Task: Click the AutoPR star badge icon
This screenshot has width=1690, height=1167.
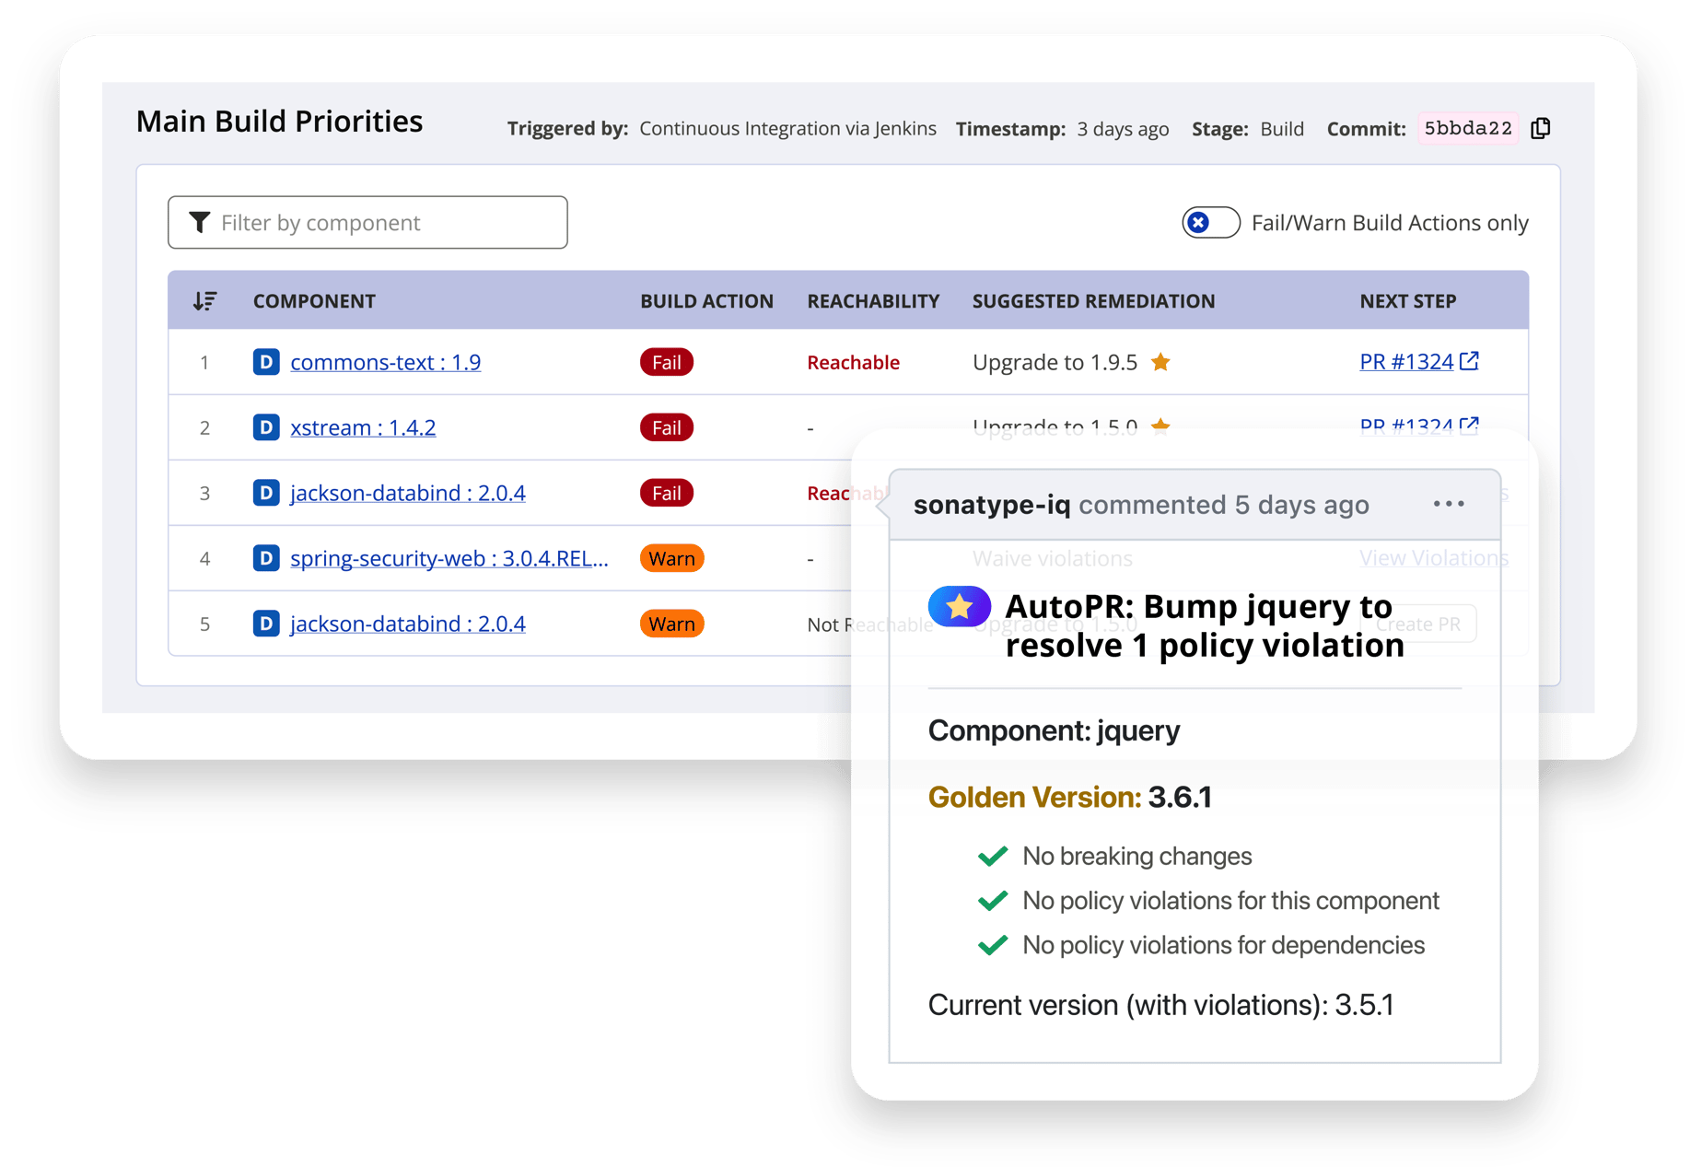Action: (959, 606)
